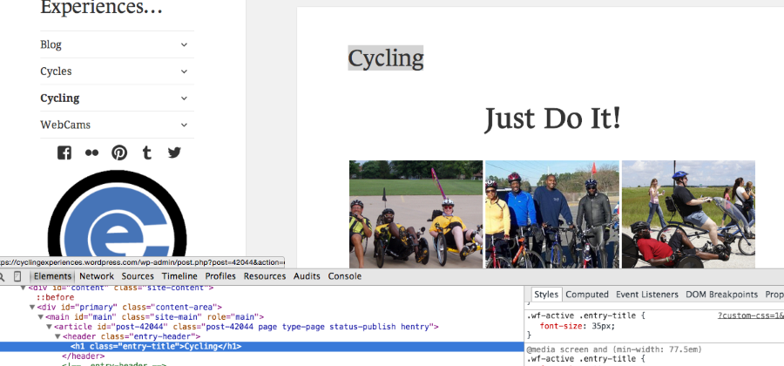Expand the WebCams submenu chevron
The height and width of the screenshot is (366, 784).
[185, 125]
